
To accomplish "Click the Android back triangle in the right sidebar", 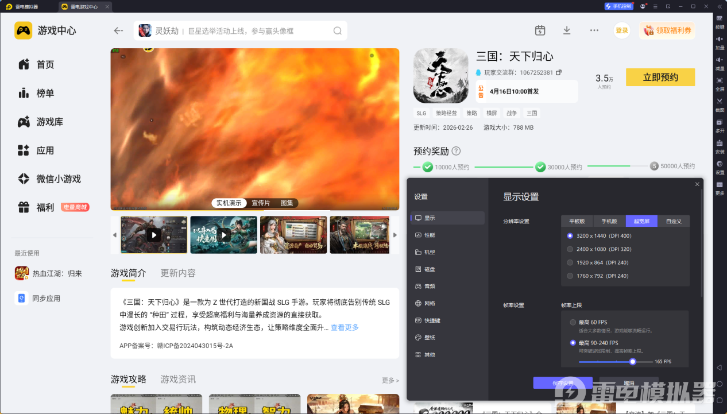I will pos(720,367).
